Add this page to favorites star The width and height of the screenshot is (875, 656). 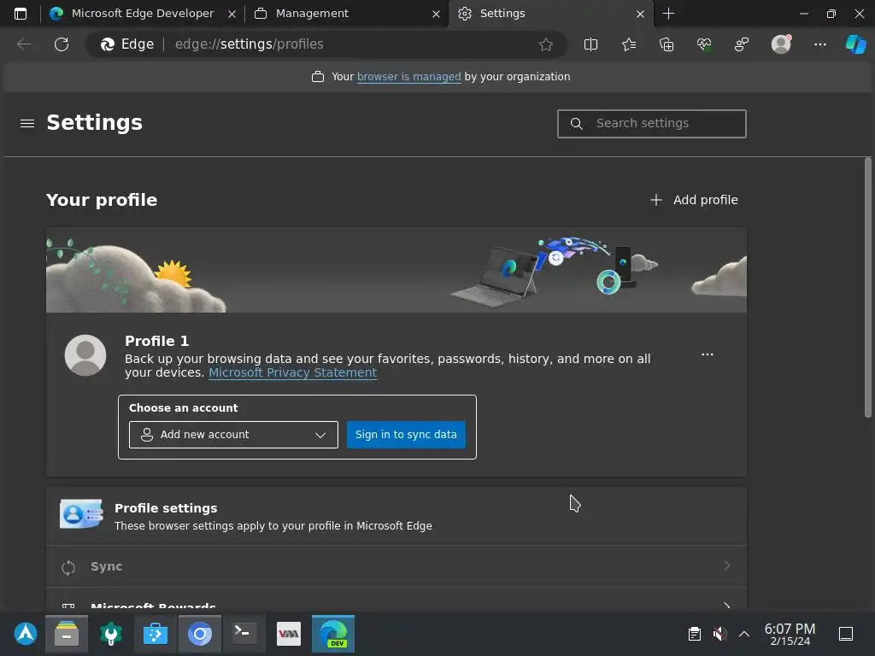click(546, 44)
